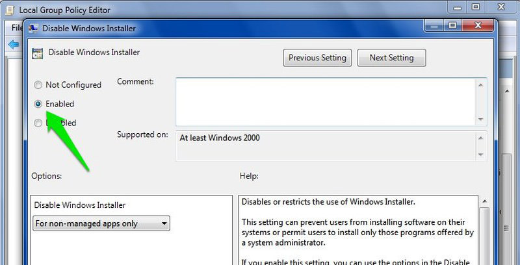This screenshot has height=265, width=520.
Task: Open the 'For non-managed apps only' dropdown
Action: [x=101, y=223]
